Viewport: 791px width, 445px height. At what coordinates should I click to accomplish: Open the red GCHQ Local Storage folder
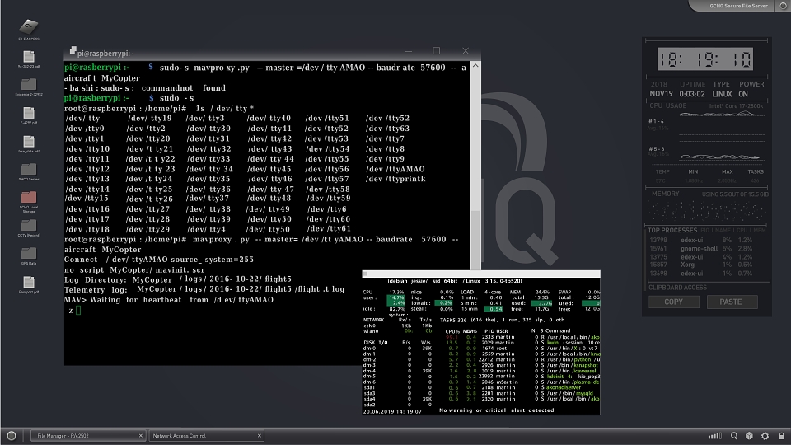click(29, 201)
